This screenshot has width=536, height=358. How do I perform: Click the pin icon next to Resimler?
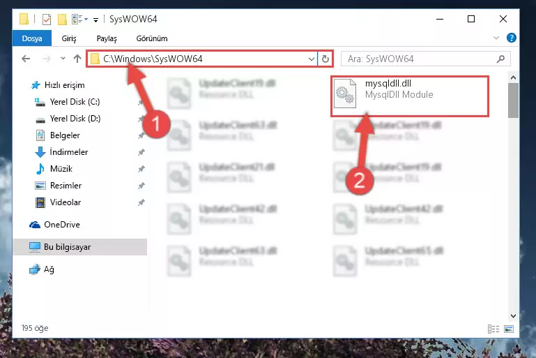(x=141, y=186)
